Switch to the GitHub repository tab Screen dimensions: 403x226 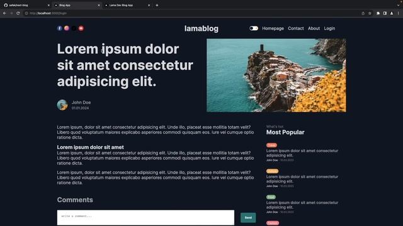click(x=26, y=5)
